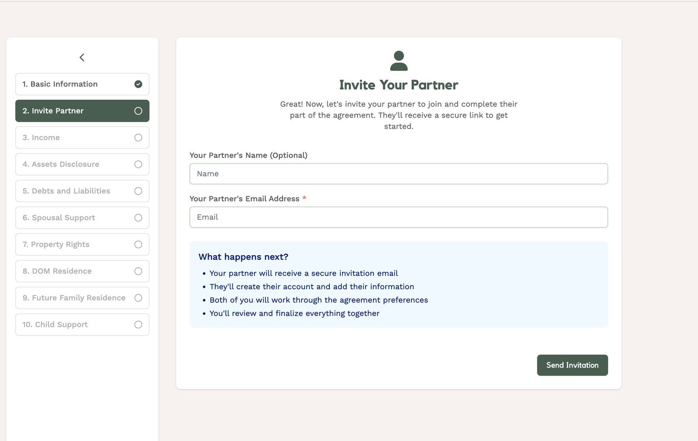The width and height of the screenshot is (698, 441).
Task: Toggle the DOM Residence step circle
Action: (138, 271)
